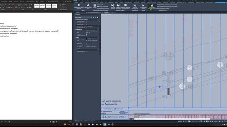
Task: Click the add labels button in Civil 3D ribbon
Action: tap(88, 6)
